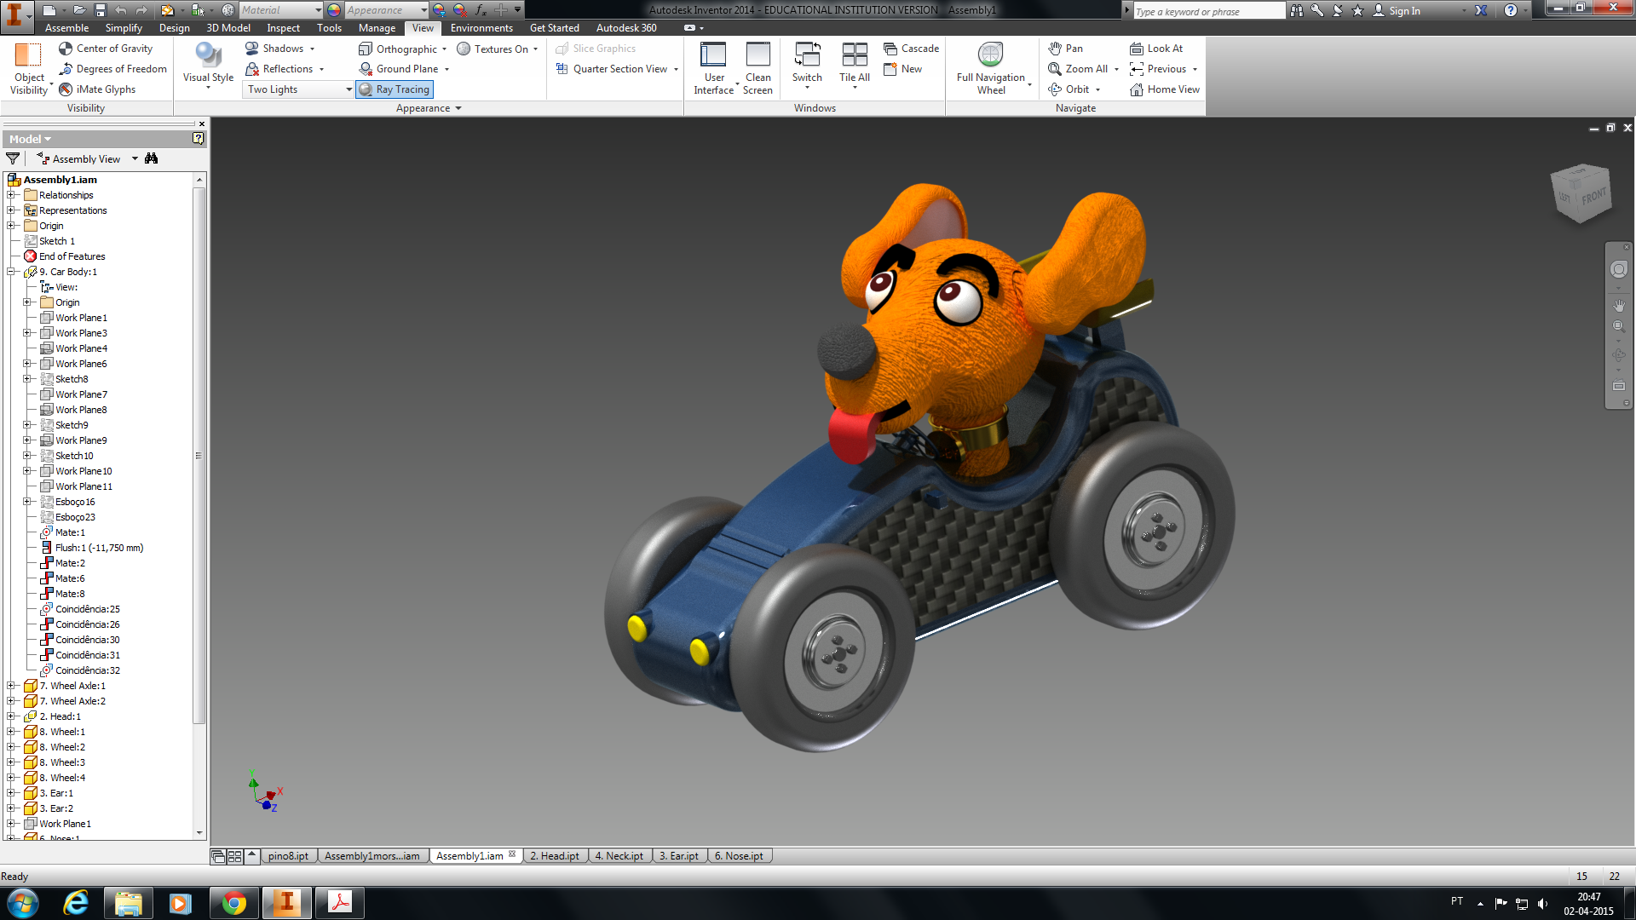This screenshot has width=1636, height=920.
Task: Open the Material selector box
Action: [x=279, y=10]
